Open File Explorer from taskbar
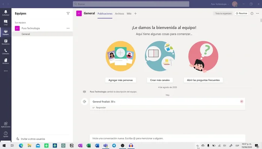Image resolution: width=262 pixels, height=149 pixels. 29,146
